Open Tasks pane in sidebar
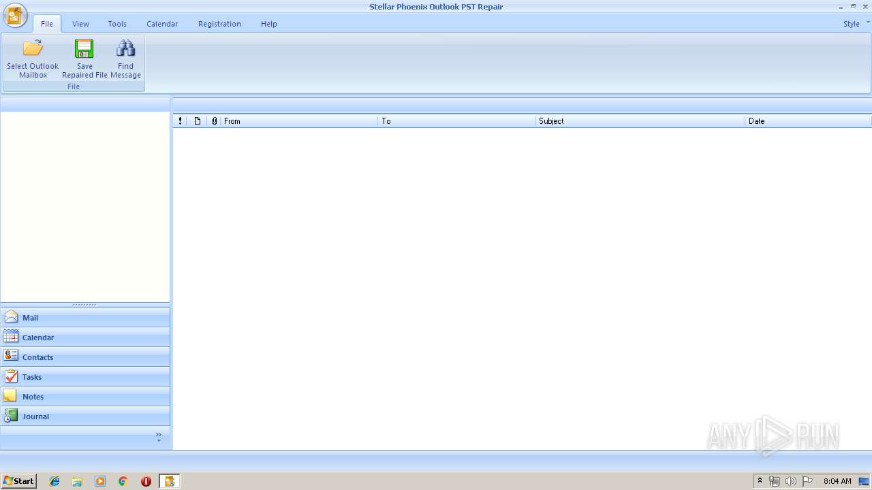This screenshot has width=872, height=490. 85,376
